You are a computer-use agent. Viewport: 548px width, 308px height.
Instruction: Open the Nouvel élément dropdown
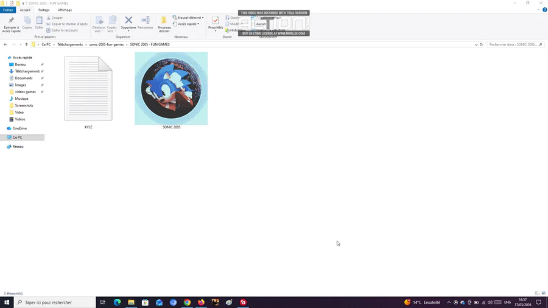coord(188,18)
